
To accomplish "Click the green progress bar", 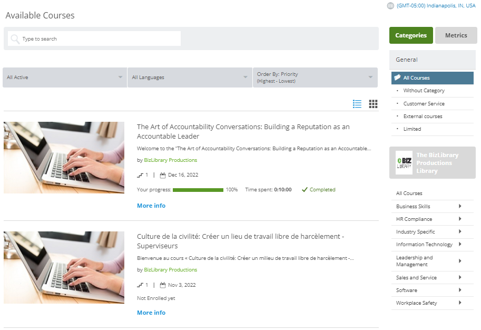I will coord(198,190).
